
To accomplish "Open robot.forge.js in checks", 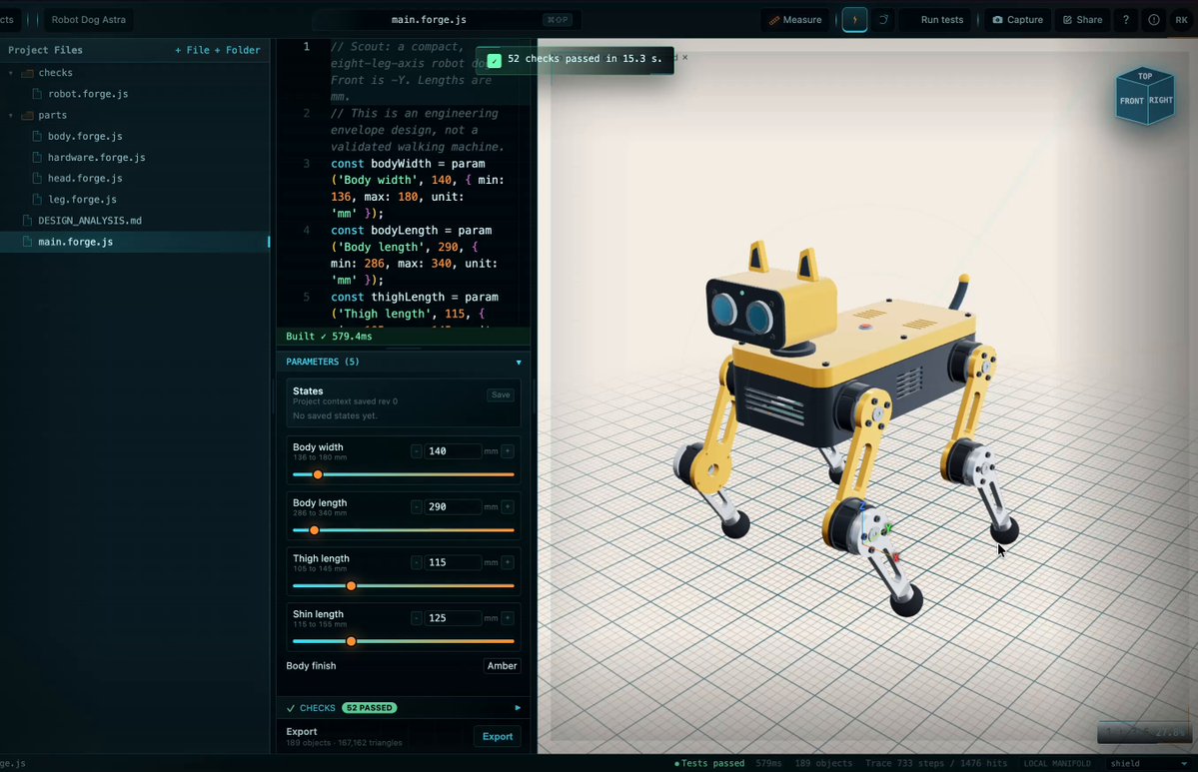I will pyautogui.click(x=88, y=94).
